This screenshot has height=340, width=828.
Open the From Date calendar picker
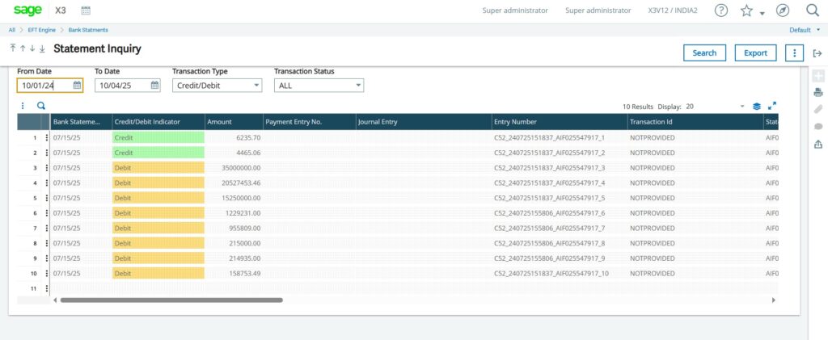[77, 85]
